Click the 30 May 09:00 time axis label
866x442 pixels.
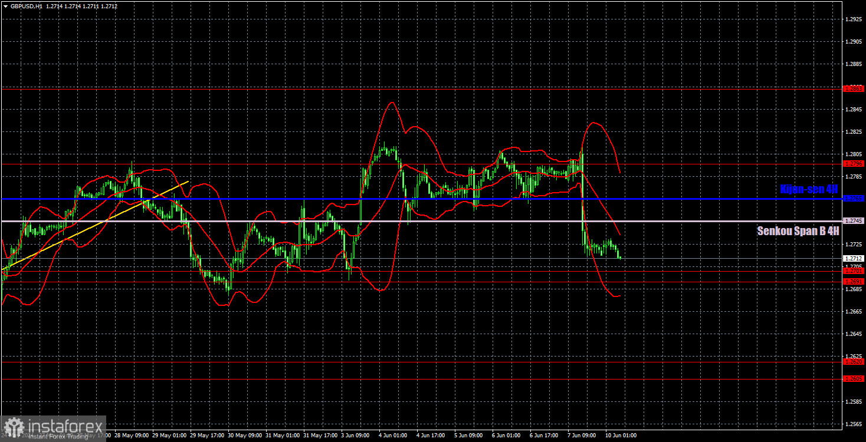click(x=244, y=436)
